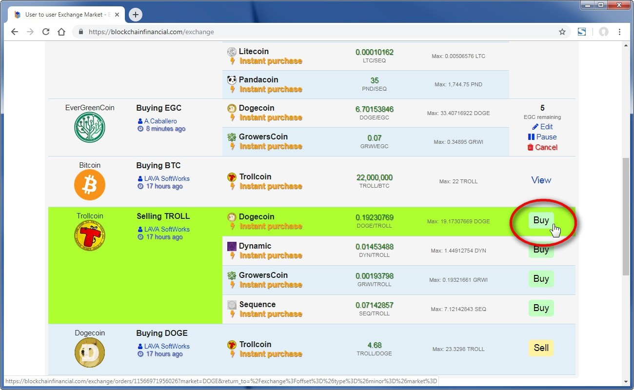View the Bitcoin buying order
Screen dimensions: 634x390
tap(541, 180)
